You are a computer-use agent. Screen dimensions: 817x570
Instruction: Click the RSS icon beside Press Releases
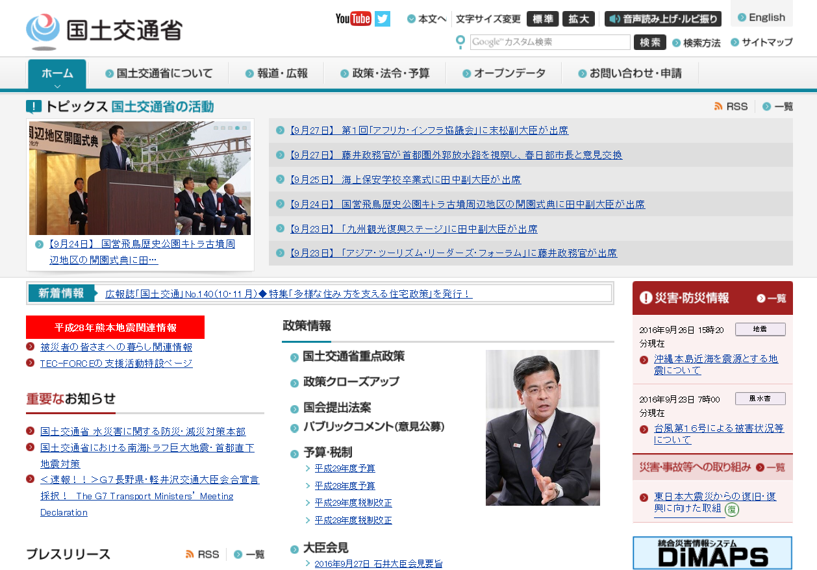[190, 554]
